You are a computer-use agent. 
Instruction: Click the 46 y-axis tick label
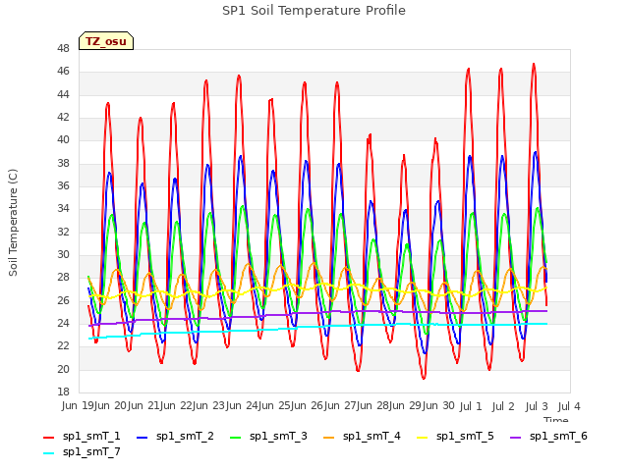click(63, 72)
